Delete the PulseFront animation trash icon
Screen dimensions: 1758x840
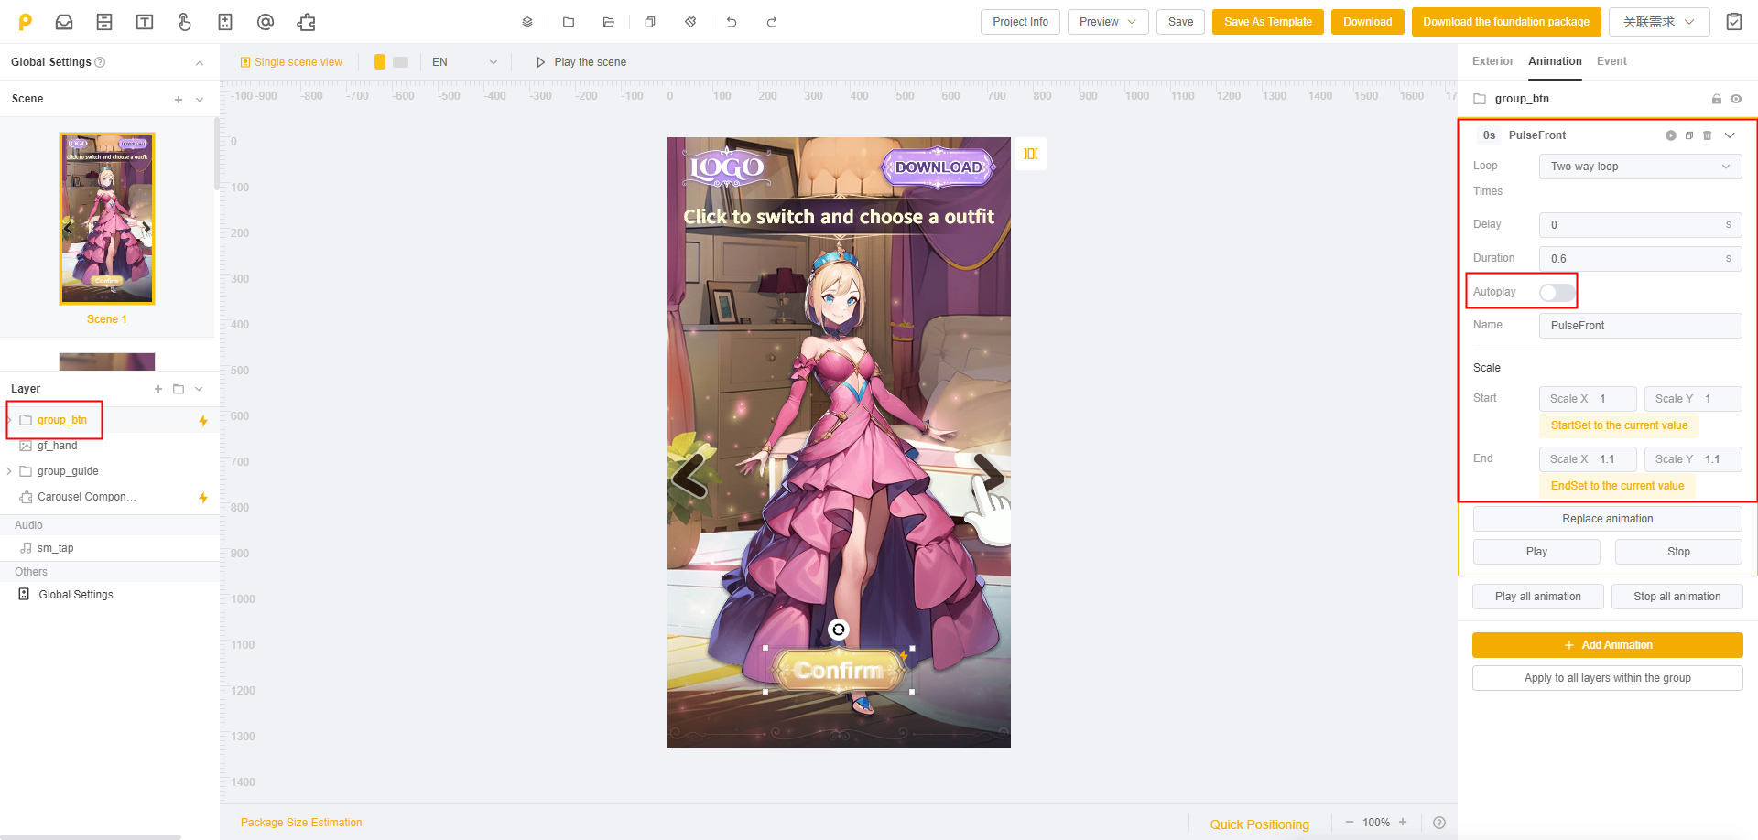tap(1707, 135)
